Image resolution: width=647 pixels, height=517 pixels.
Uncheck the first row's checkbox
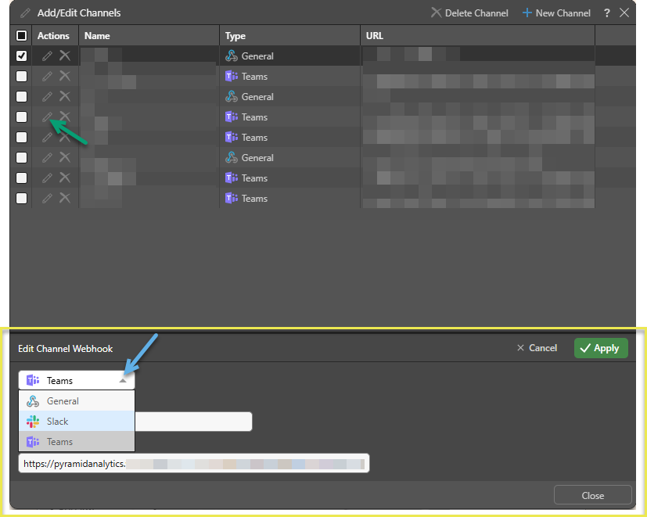point(21,56)
